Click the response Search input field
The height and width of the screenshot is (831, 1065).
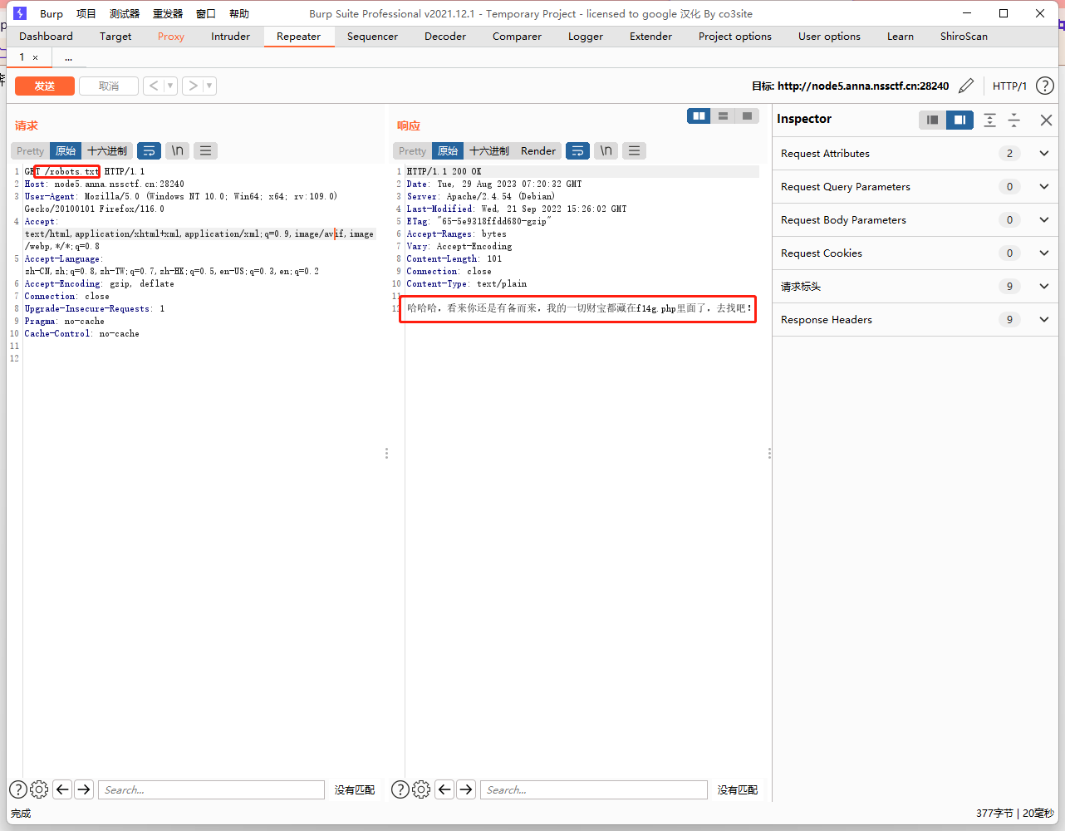tap(594, 789)
